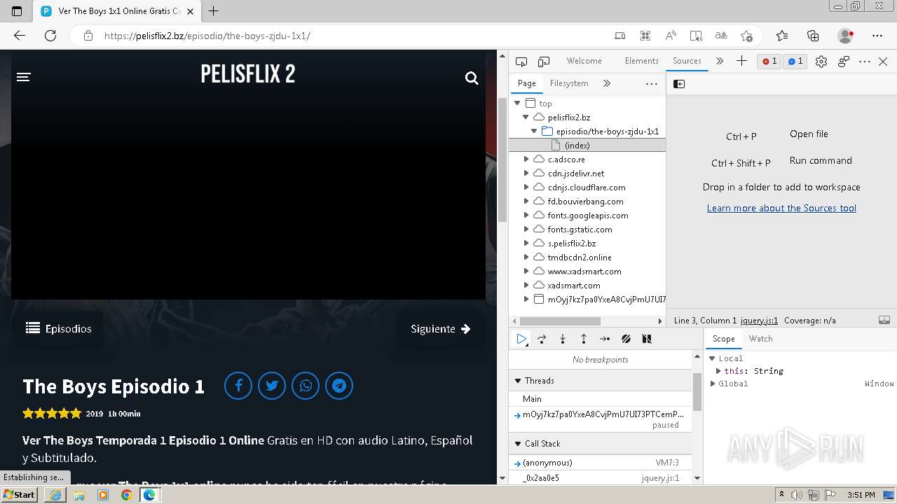Expand the this: String variable
897x504 pixels.
(718, 371)
